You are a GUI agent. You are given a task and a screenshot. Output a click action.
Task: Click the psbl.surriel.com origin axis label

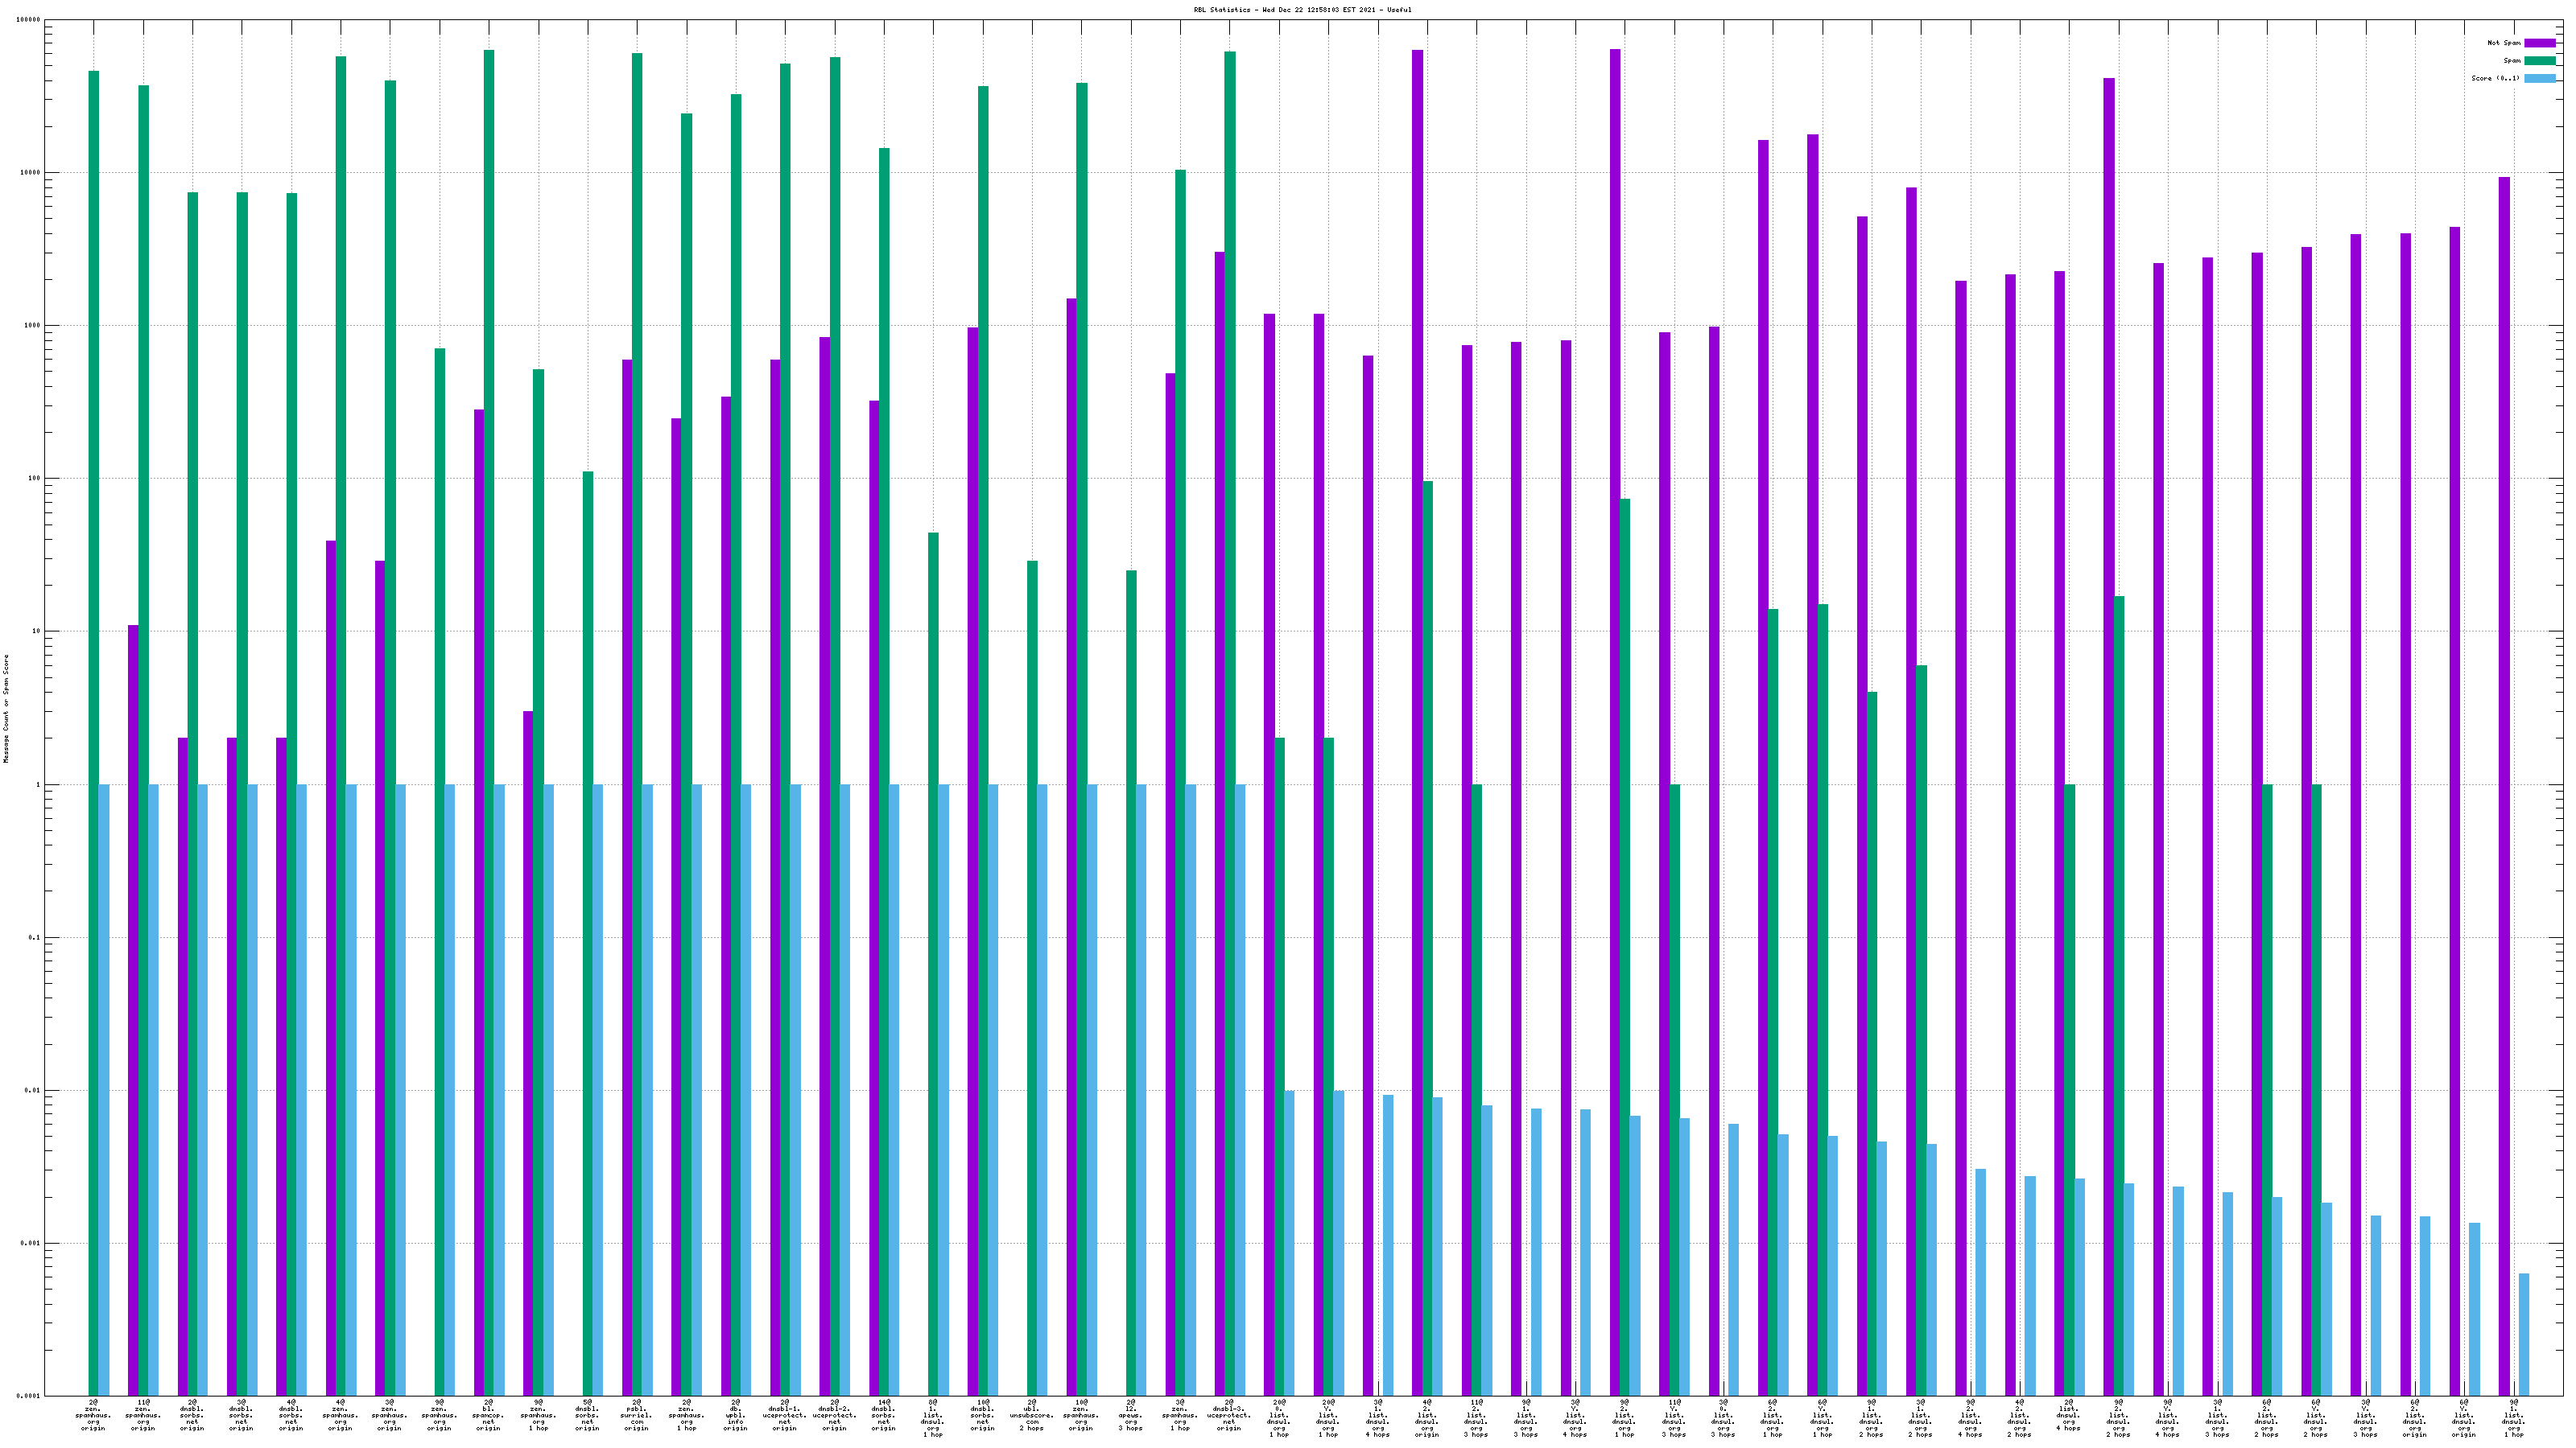636,1415
